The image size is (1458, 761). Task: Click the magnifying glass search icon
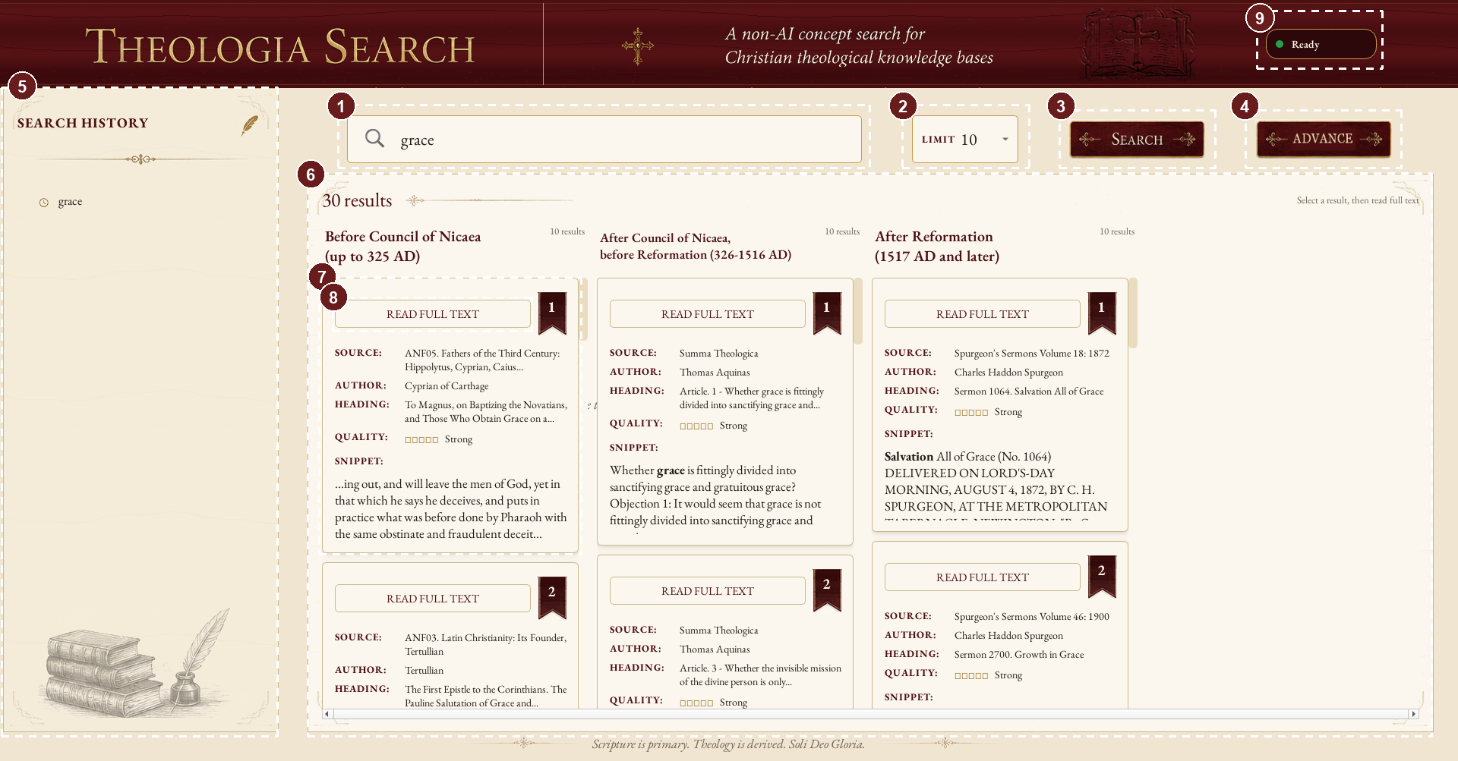tap(374, 138)
